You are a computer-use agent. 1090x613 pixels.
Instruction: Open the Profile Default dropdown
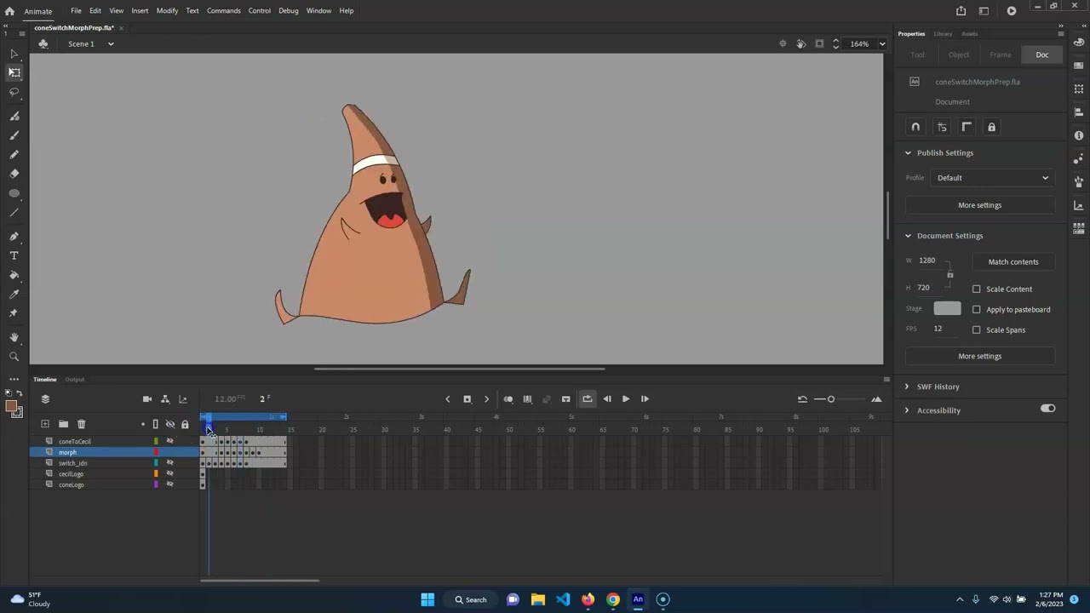[x=993, y=178]
